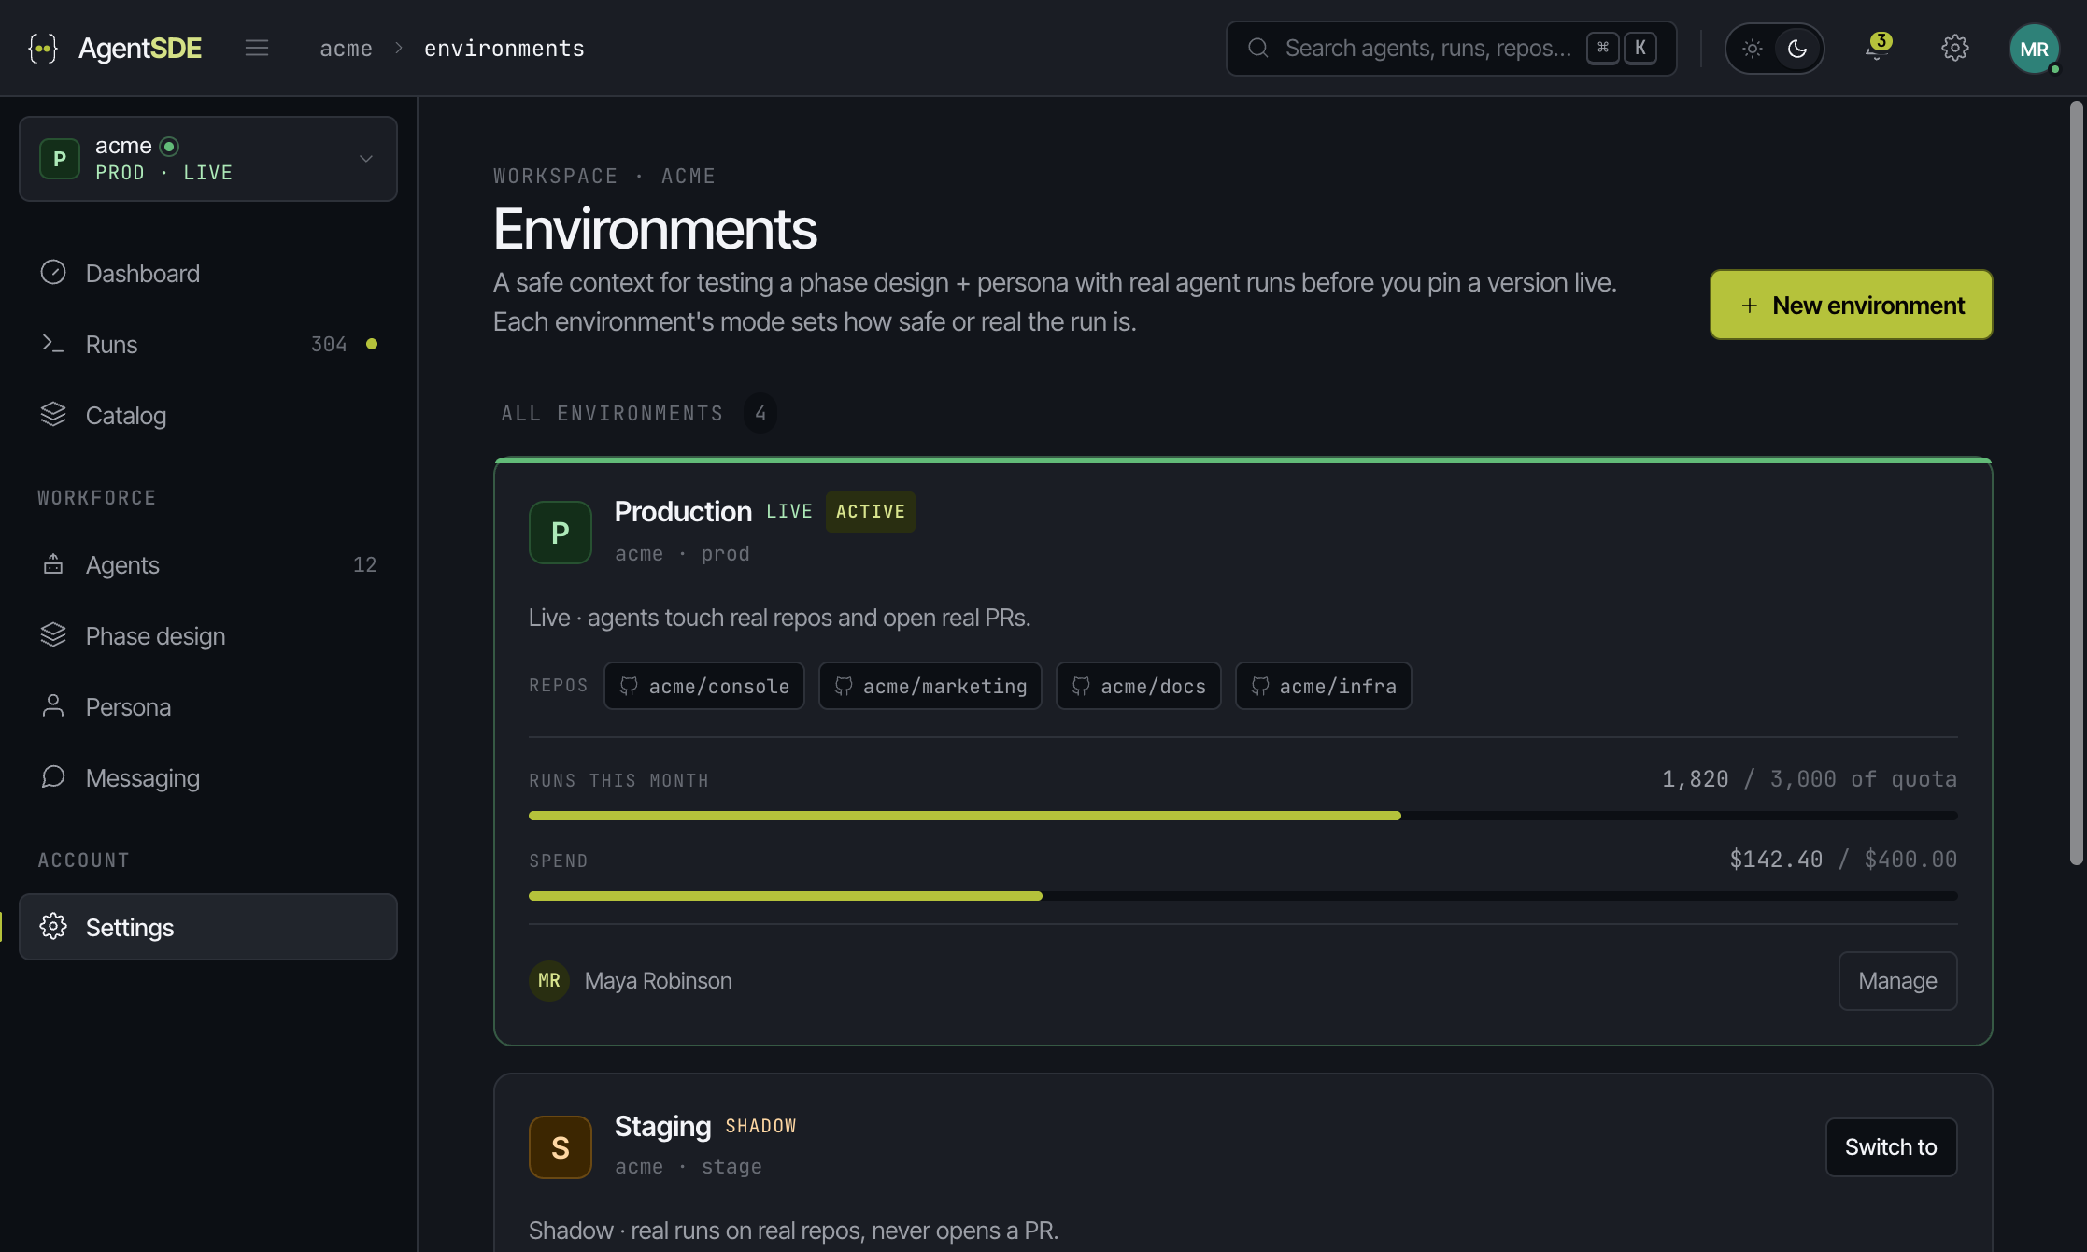Toggle the sidebar hamburger menu icon

point(257,48)
